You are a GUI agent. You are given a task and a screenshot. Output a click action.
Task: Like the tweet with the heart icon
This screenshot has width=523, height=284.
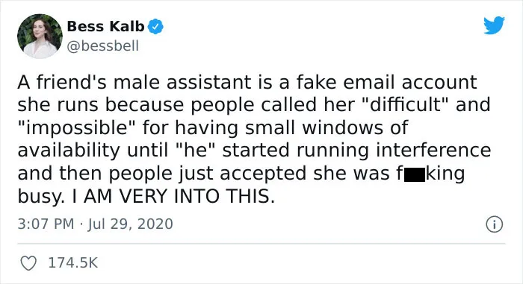(28, 263)
